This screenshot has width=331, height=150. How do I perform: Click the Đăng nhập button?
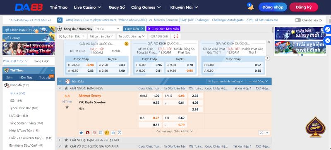(273, 7)
